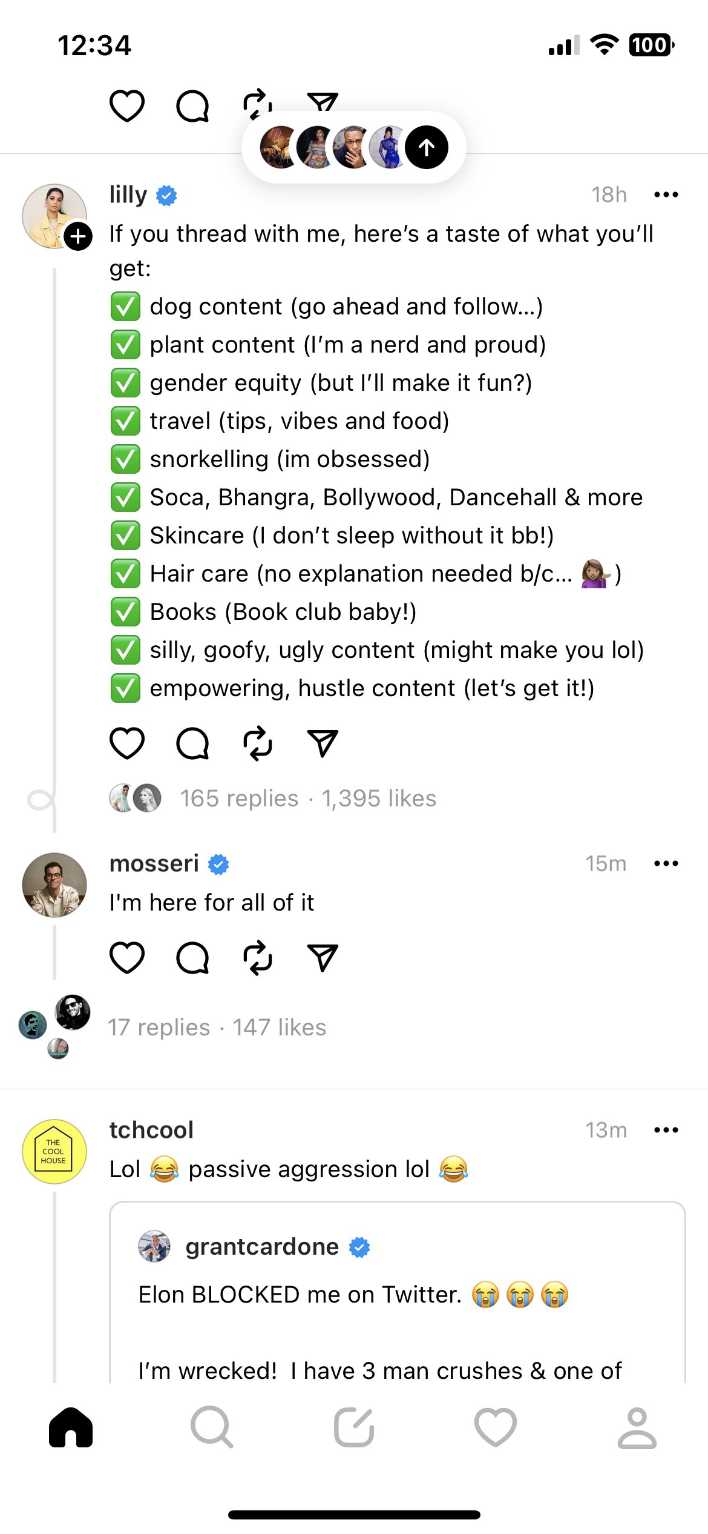The image size is (708, 1534).
Task: Tap comment icon on lilly's post
Action: 192,743
